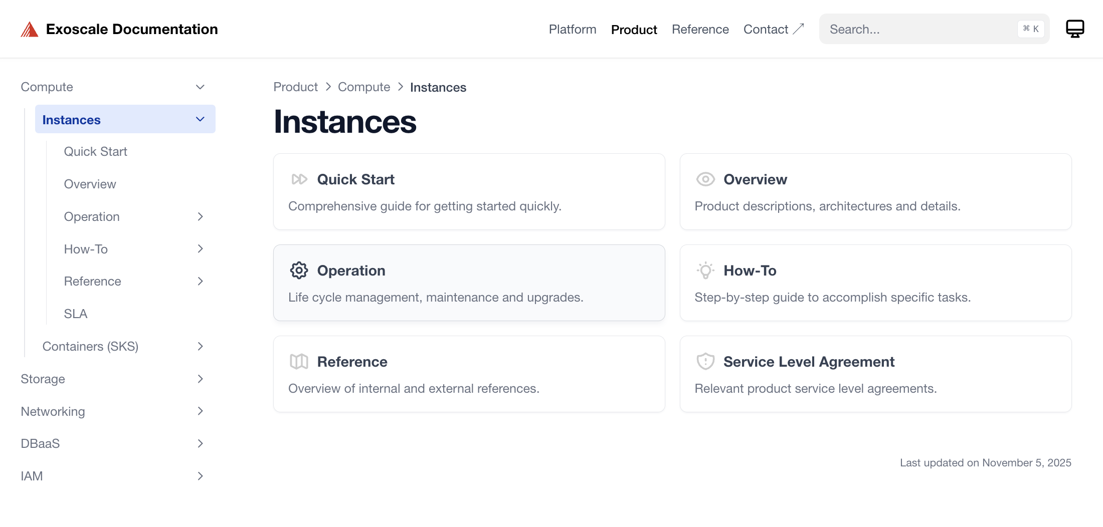The height and width of the screenshot is (527, 1103).
Task: Click the fast-forward icon on Quick Start card
Action: [x=299, y=179]
